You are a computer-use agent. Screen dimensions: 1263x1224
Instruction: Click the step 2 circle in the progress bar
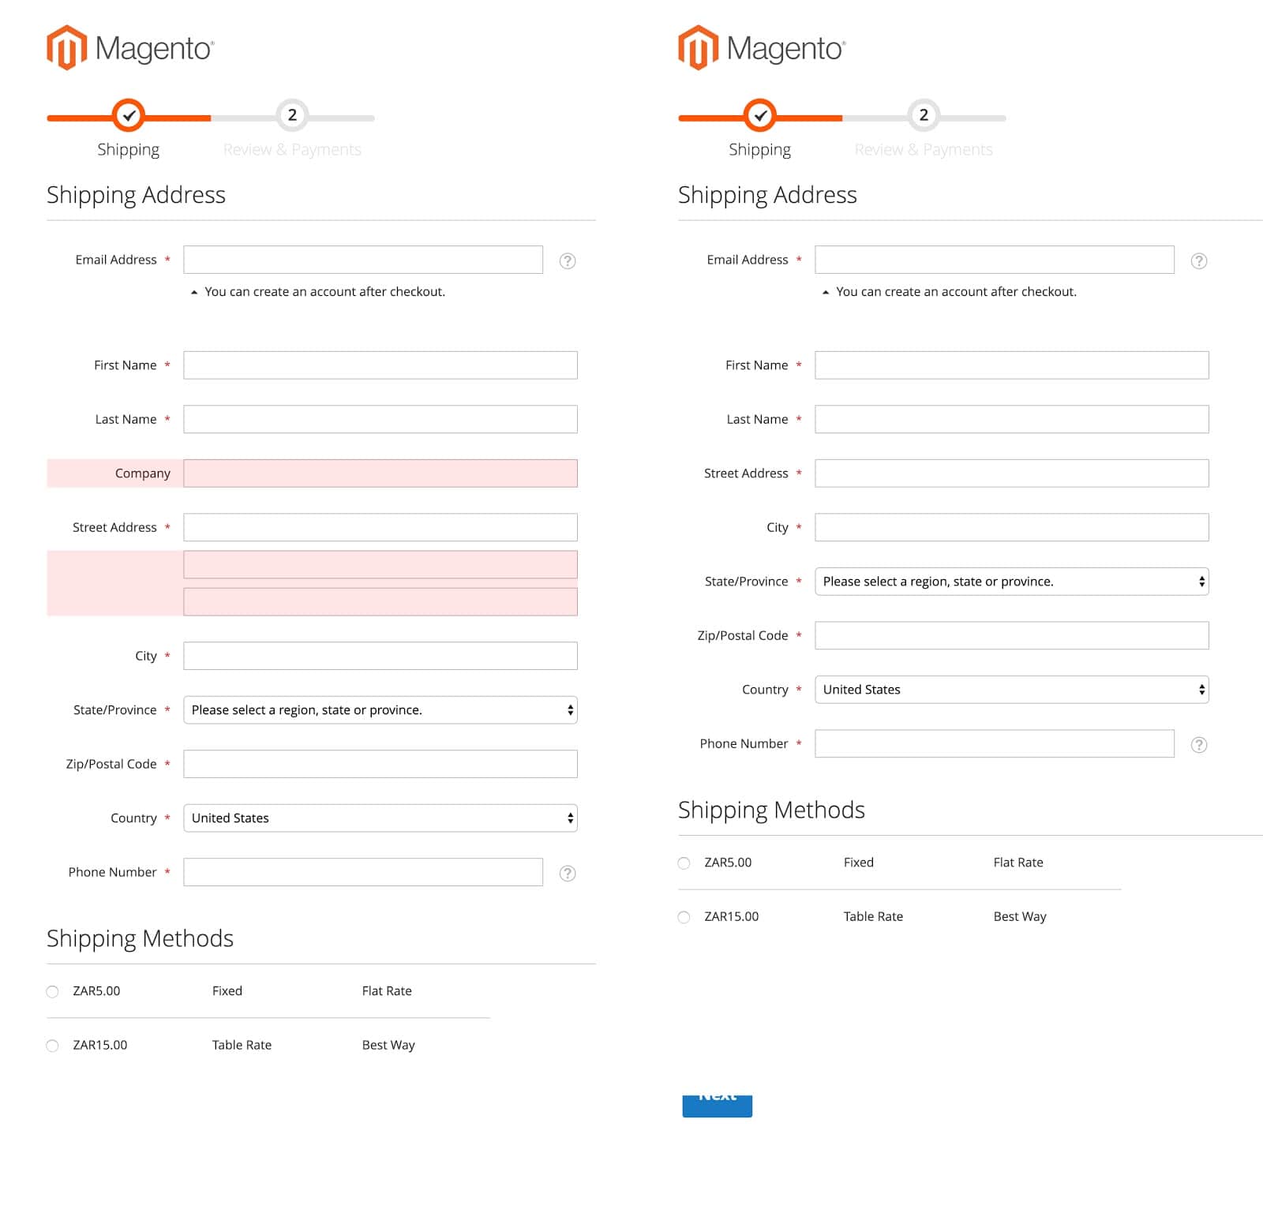pos(292,114)
